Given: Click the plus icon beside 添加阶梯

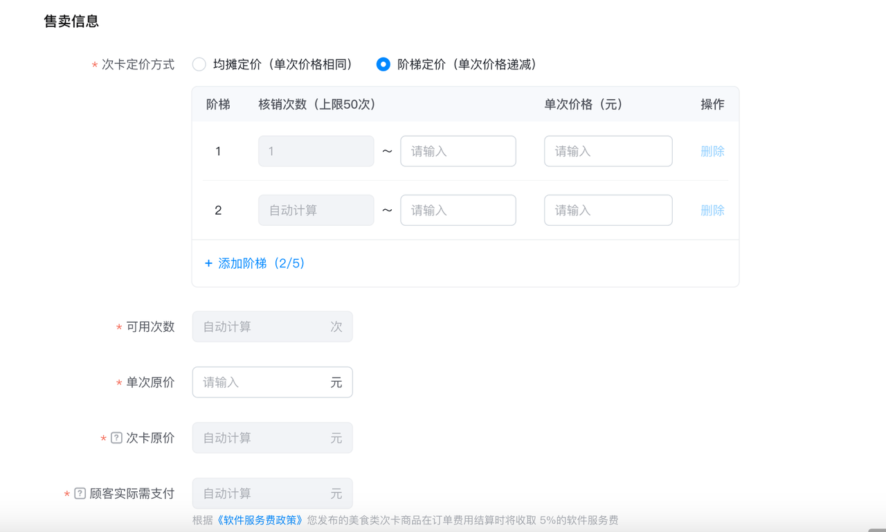Looking at the screenshot, I should tap(208, 264).
